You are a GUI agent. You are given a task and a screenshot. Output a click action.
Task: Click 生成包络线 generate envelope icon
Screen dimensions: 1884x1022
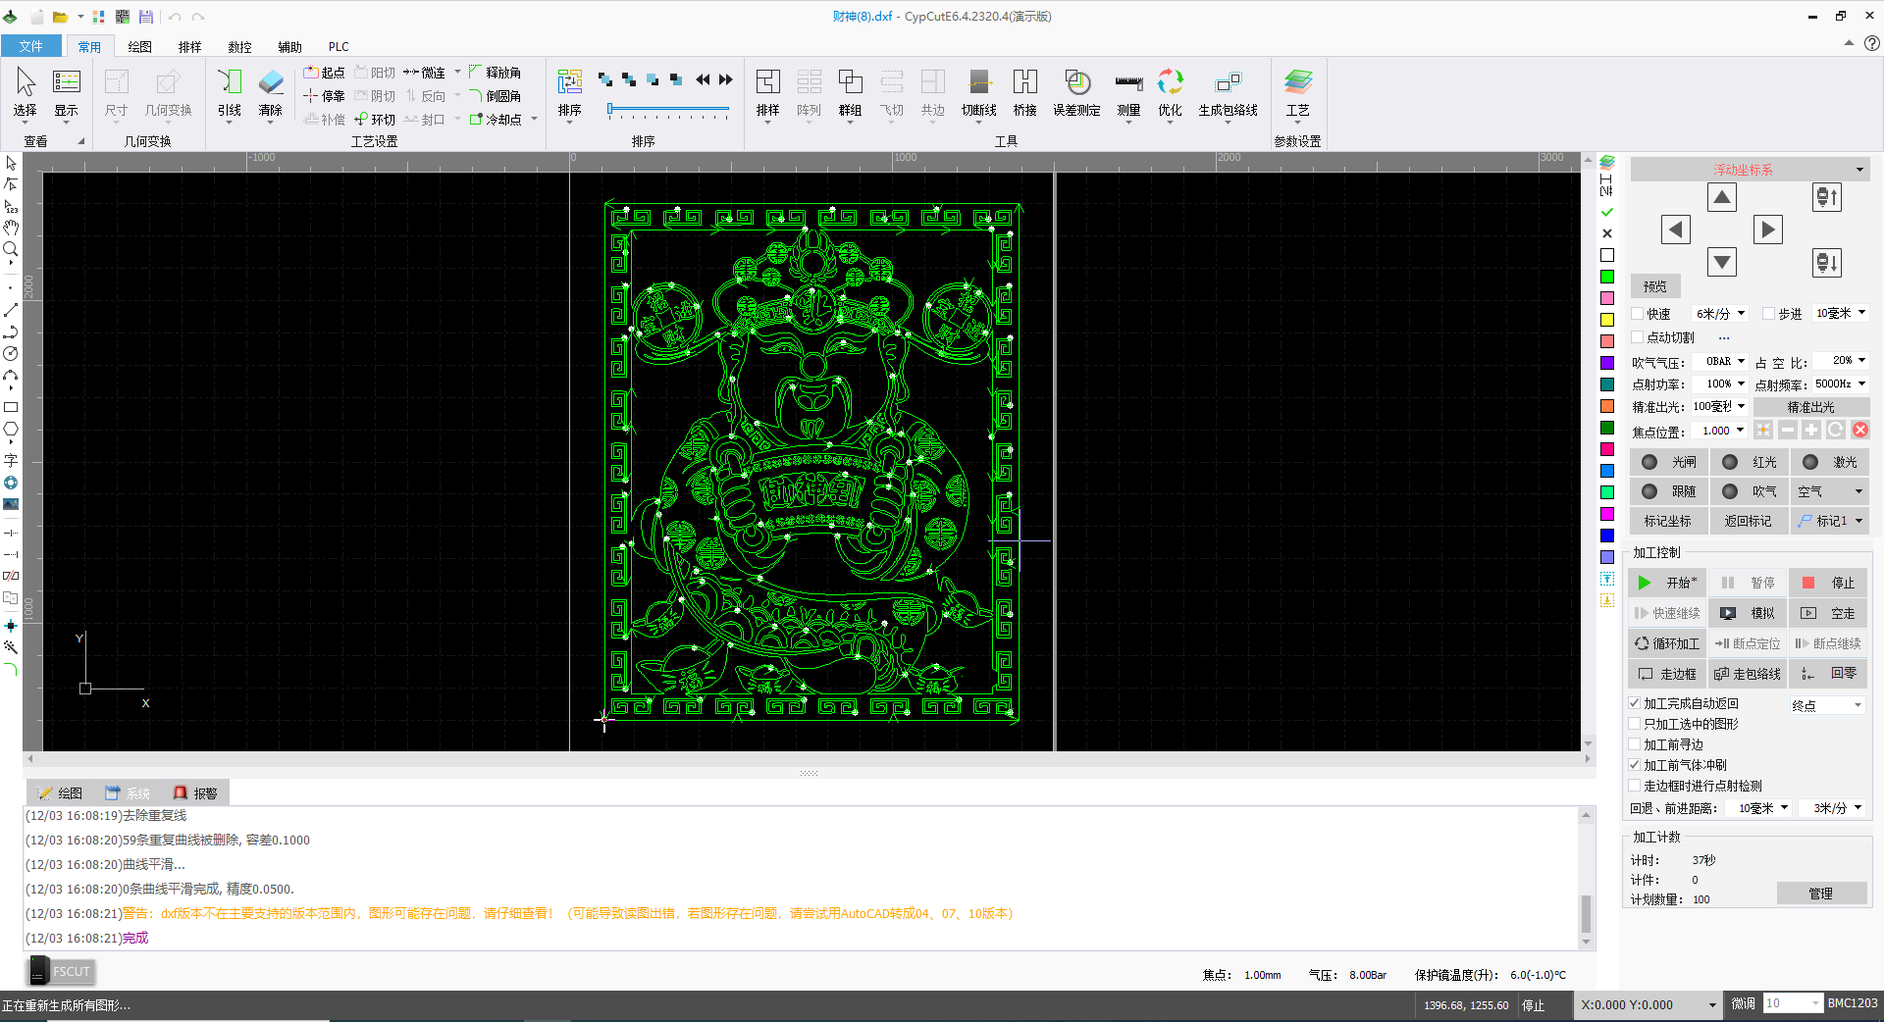click(1229, 92)
